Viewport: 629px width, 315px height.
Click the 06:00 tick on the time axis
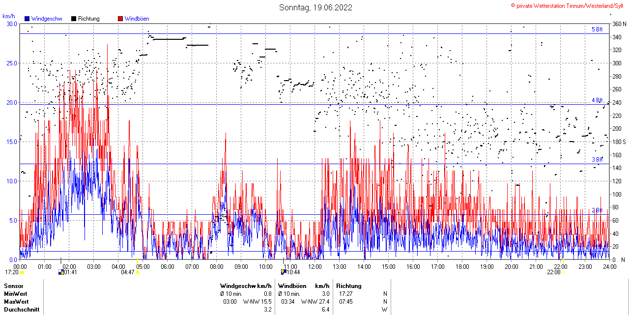tap(168, 267)
